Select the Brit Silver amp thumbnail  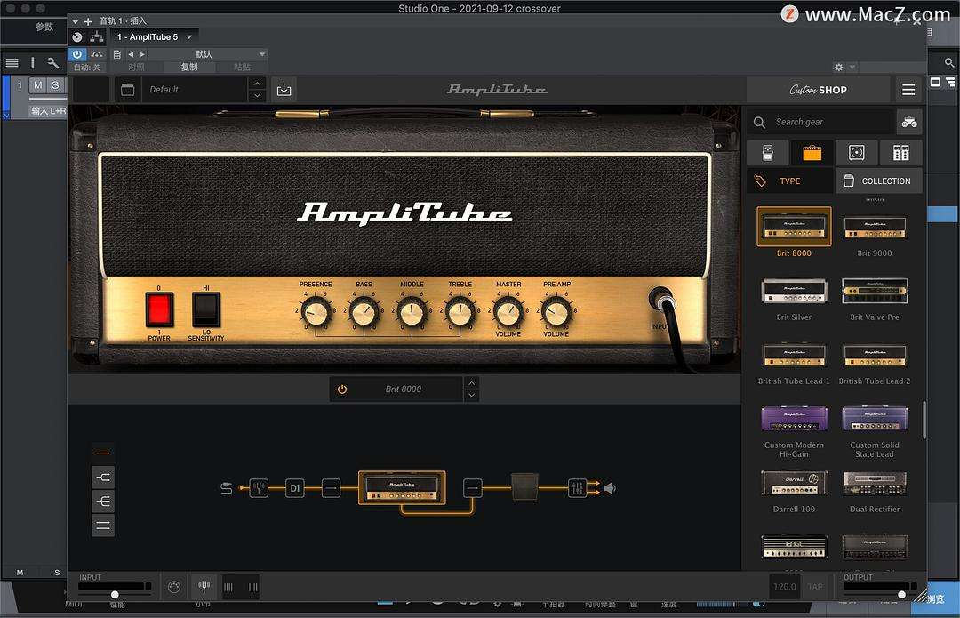[794, 291]
